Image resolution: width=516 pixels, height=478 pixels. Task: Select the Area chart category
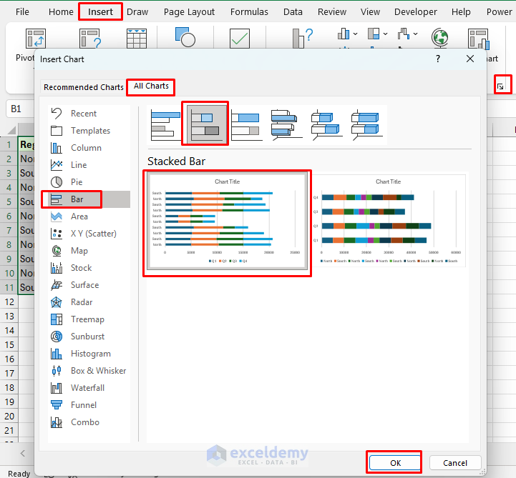tap(89, 216)
